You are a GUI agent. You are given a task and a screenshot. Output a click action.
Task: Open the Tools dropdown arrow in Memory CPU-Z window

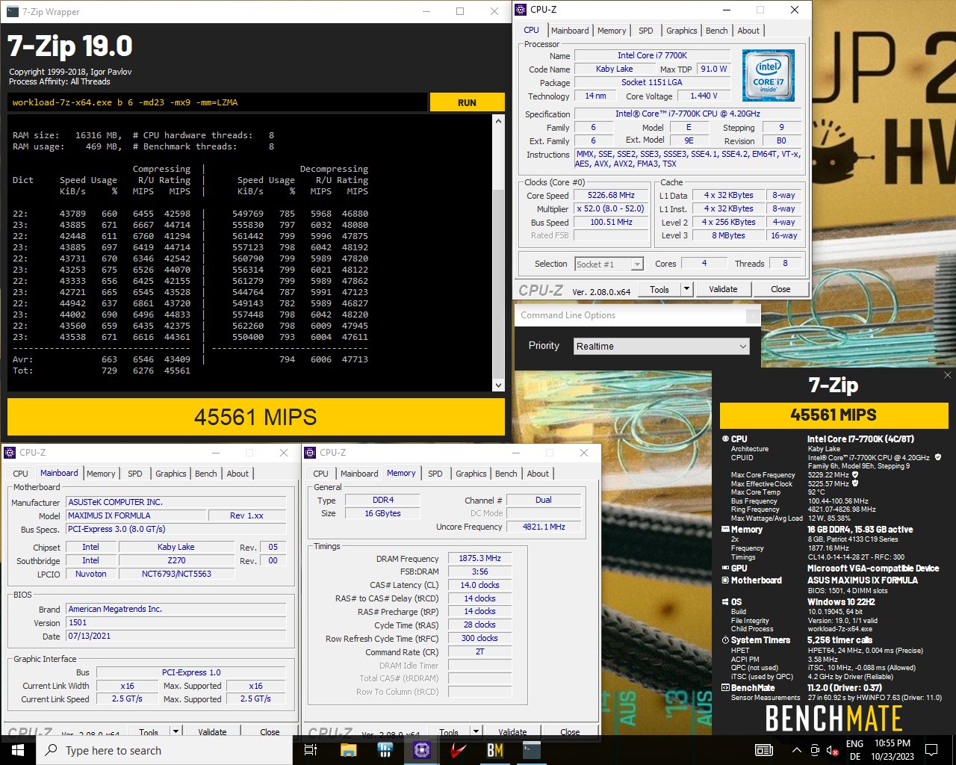(x=476, y=732)
